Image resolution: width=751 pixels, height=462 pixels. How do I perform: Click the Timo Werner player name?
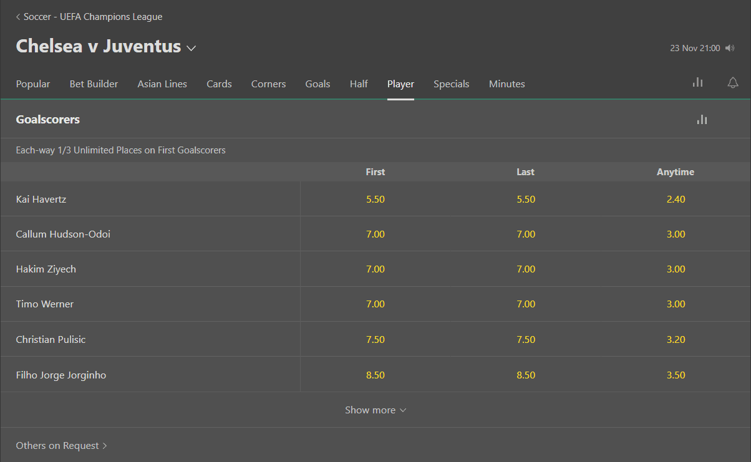[x=45, y=304]
